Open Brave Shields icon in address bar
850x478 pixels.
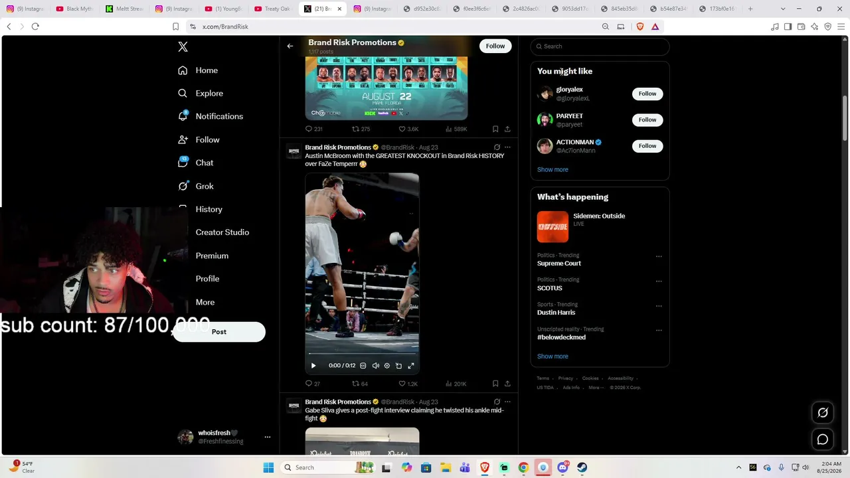(x=640, y=27)
